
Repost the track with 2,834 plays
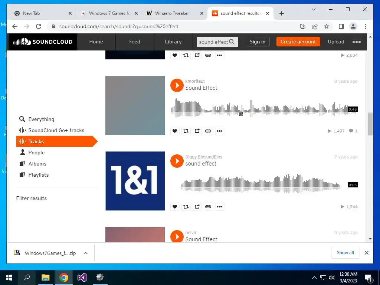(x=186, y=55)
